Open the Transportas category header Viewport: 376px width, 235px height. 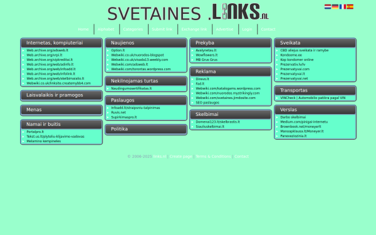tap(315, 90)
